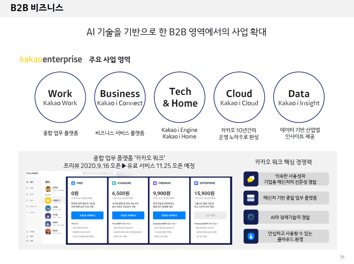Viewport: 354px width, 264px height.
Task: Click the Business Kakao i Connect circle
Action: point(120,97)
